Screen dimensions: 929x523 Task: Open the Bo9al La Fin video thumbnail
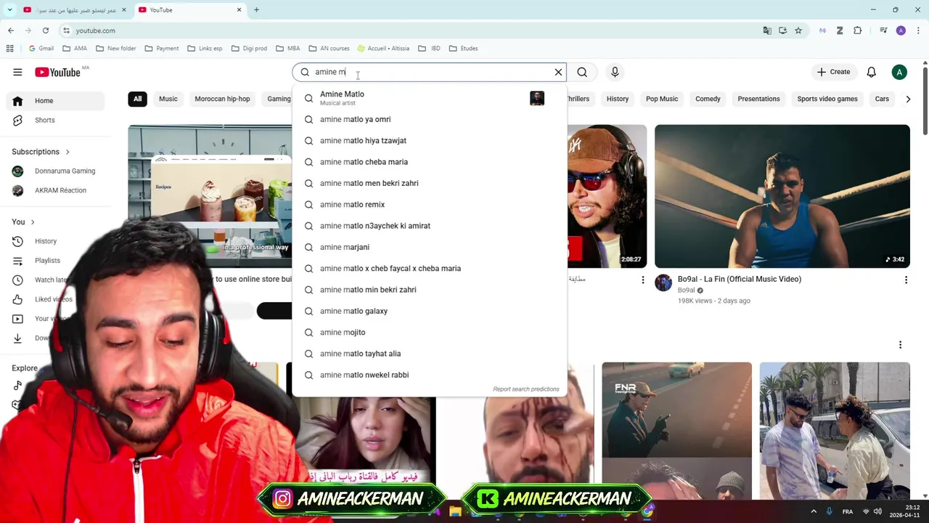point(782,196)
